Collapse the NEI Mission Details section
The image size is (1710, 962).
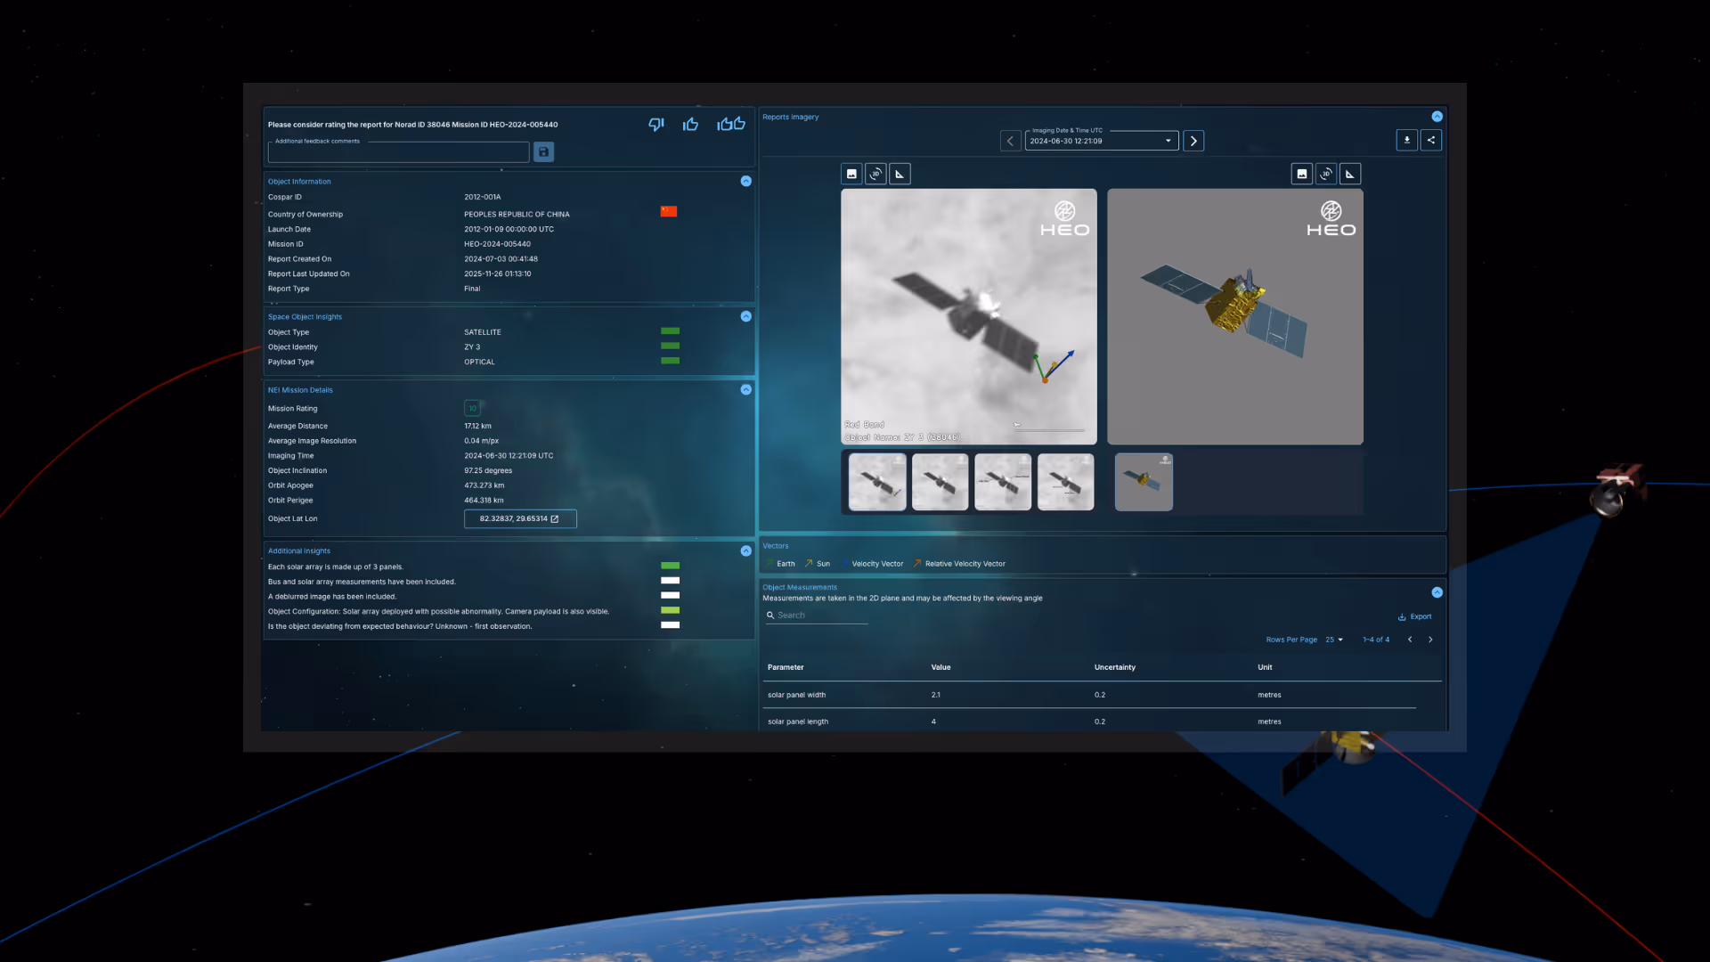click(x=745, y=390)
